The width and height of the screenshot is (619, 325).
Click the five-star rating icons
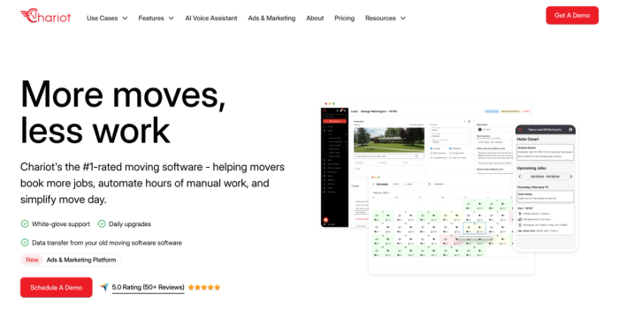[x=204, y=288]
